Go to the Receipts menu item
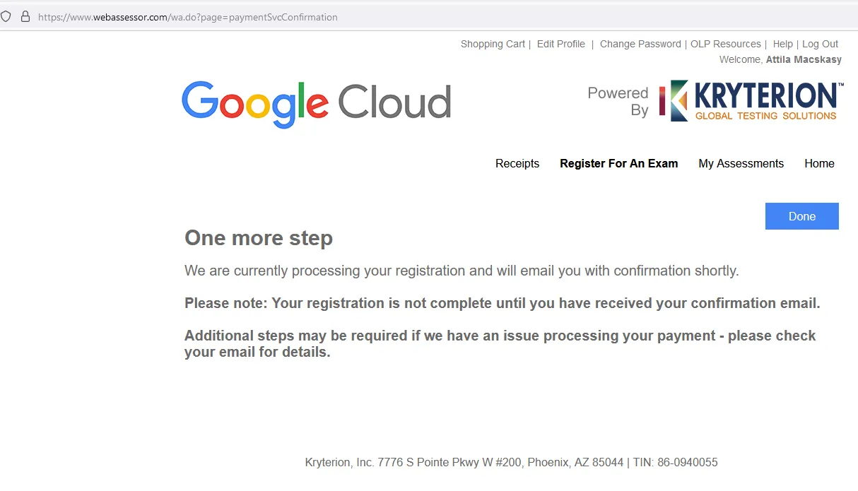 (x=517, y=163)
